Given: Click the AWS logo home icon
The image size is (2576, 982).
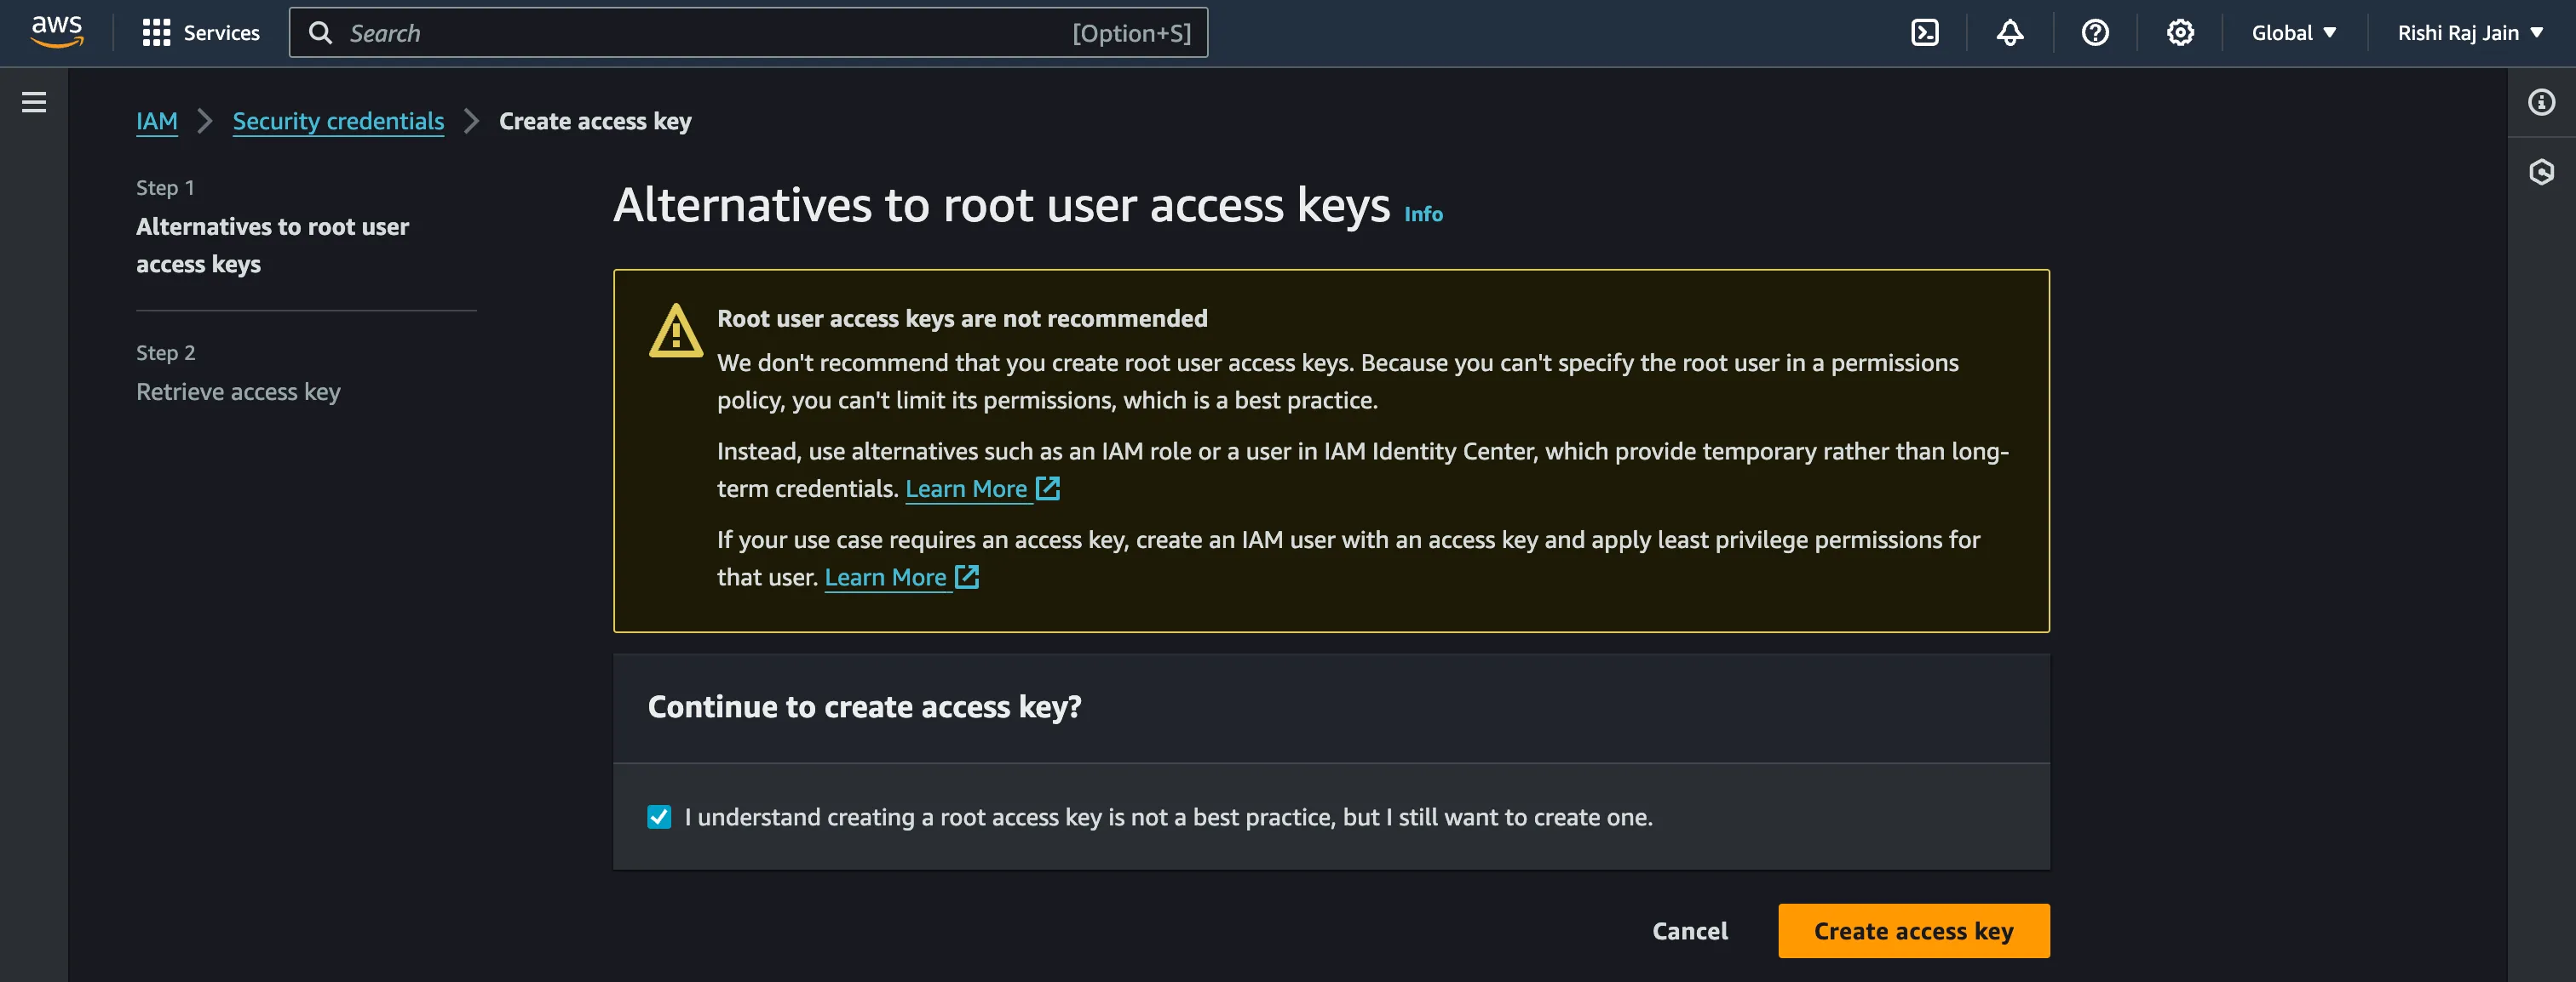Looking at the screenshot, I should 57,32.
